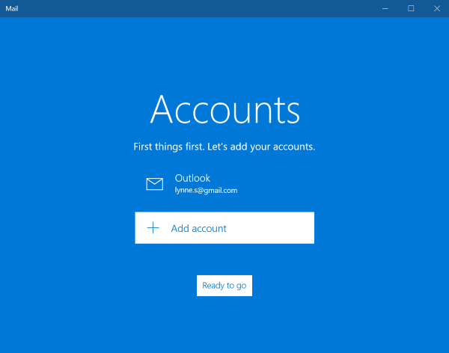Click the Add account button label
The height and width of the screenshot is (353, 449).
199,228
